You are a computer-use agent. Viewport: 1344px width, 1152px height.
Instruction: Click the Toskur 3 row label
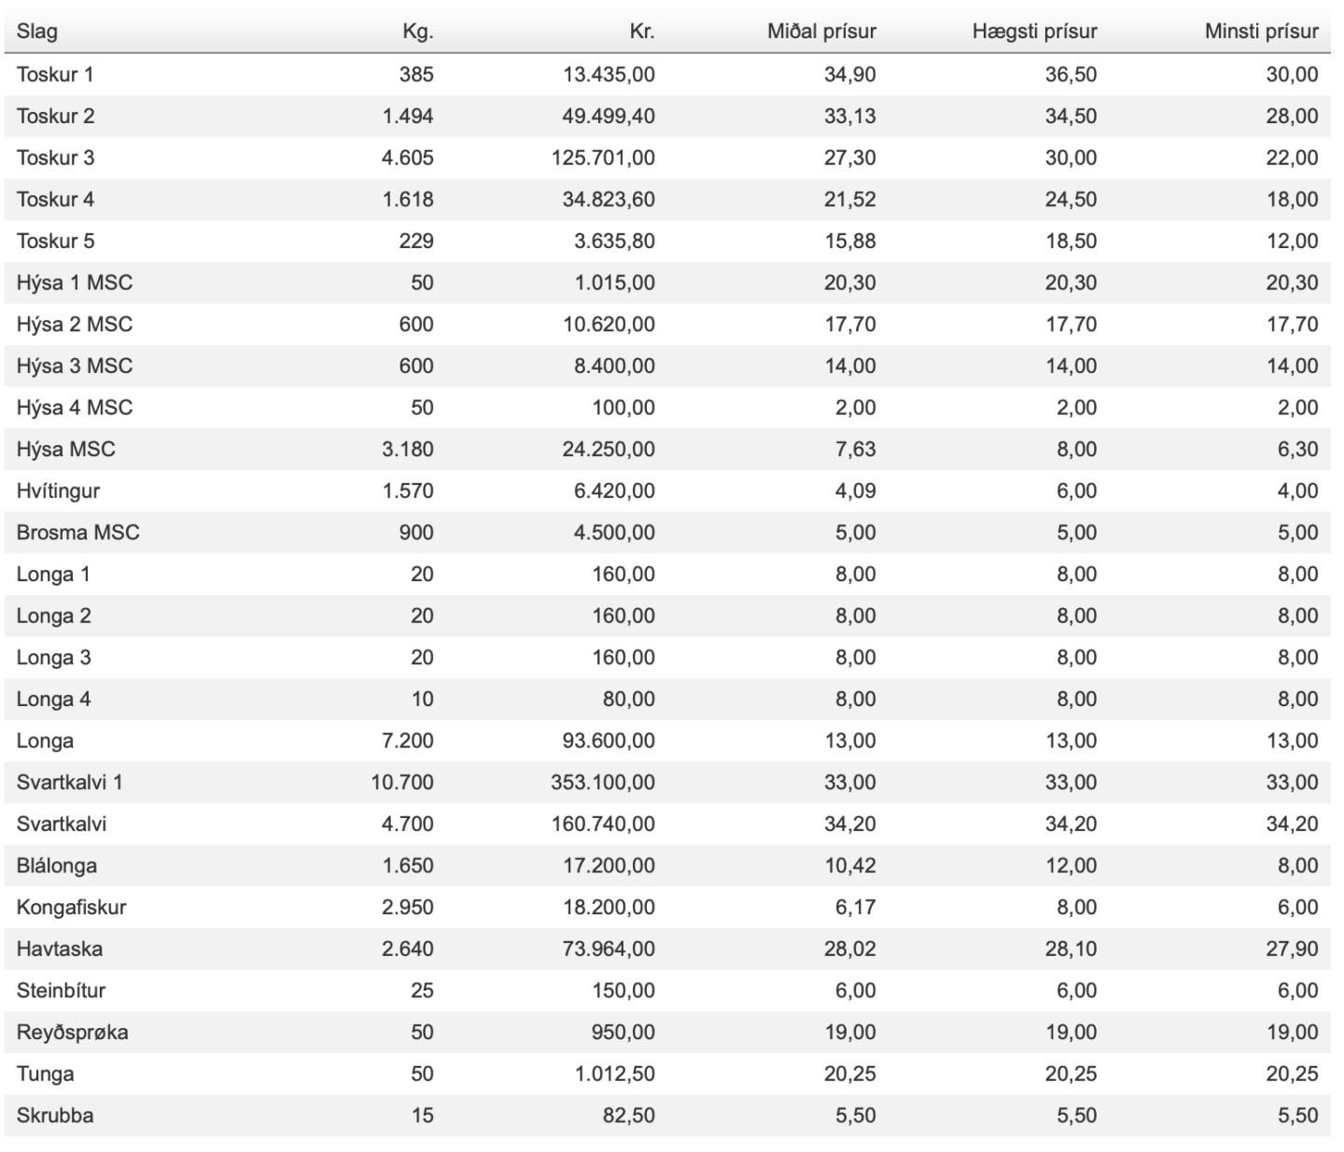55,158
